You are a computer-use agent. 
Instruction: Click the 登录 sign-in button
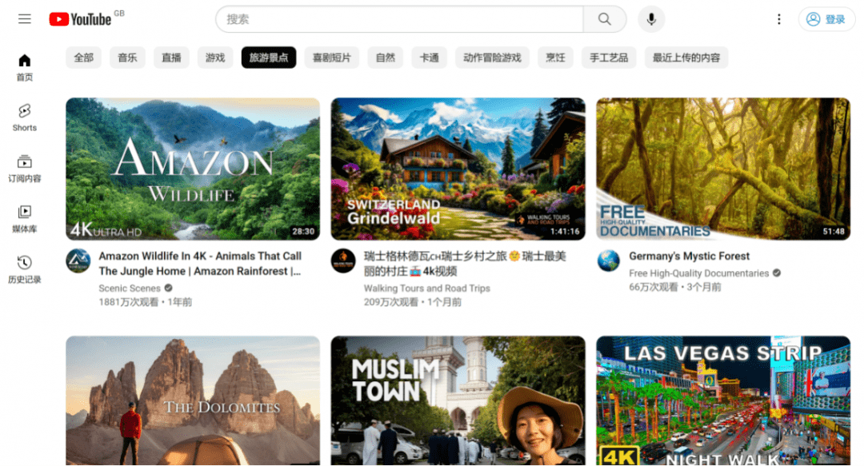point(826,19)
